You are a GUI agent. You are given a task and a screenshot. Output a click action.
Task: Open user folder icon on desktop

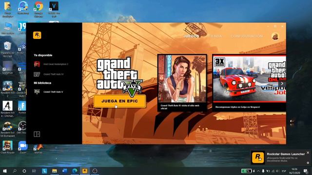point(8,9)
